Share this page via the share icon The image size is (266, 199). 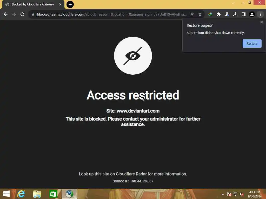coord(192,15)
